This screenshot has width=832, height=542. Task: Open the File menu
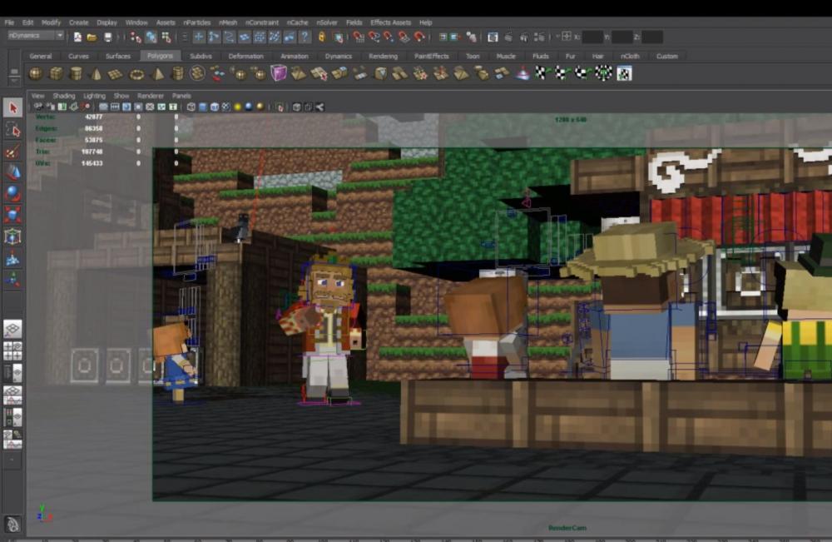click(9, 22)
